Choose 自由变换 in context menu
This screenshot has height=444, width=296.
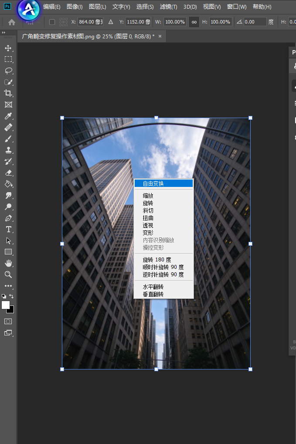[x=163, y=183]
